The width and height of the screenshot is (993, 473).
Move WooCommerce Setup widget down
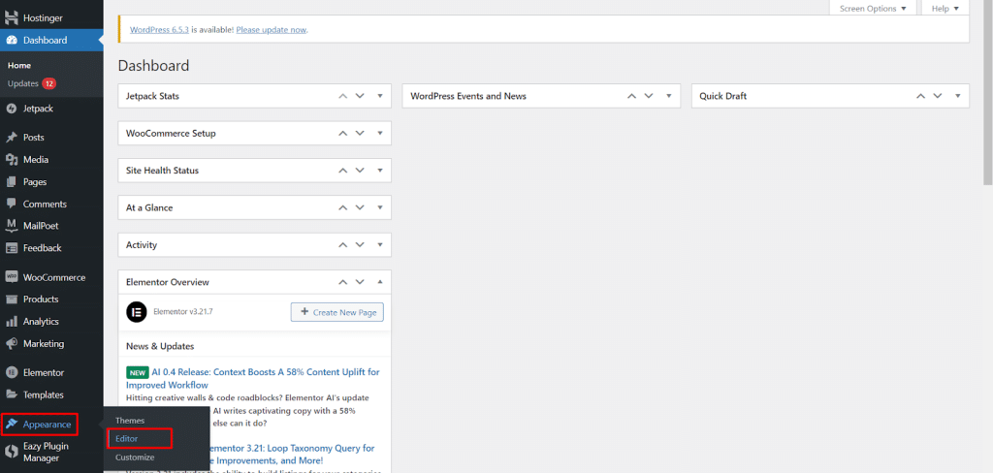coord(360,134)
